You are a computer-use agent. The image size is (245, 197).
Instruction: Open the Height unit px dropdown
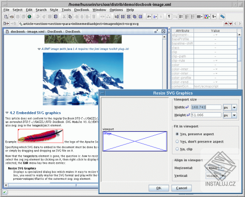tap(234, 115)
